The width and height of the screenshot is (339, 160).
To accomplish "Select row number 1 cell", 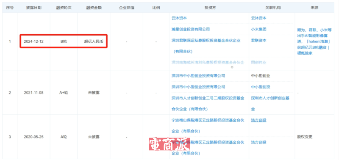I will pos(10,41).
